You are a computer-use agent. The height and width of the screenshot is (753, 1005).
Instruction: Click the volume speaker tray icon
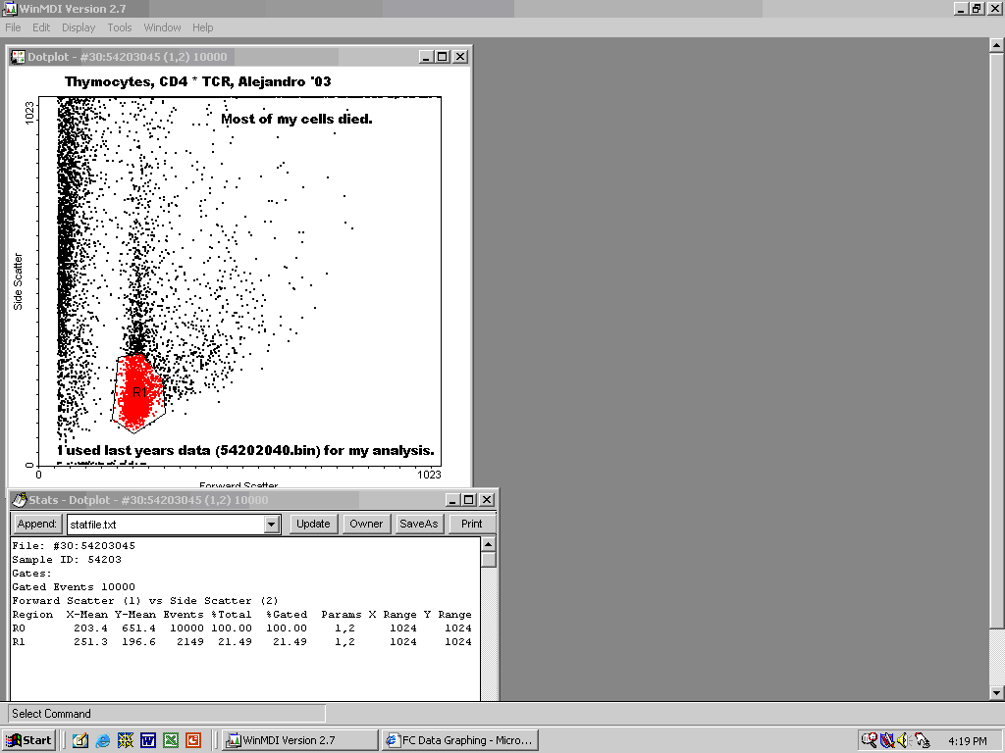(903, 740)
